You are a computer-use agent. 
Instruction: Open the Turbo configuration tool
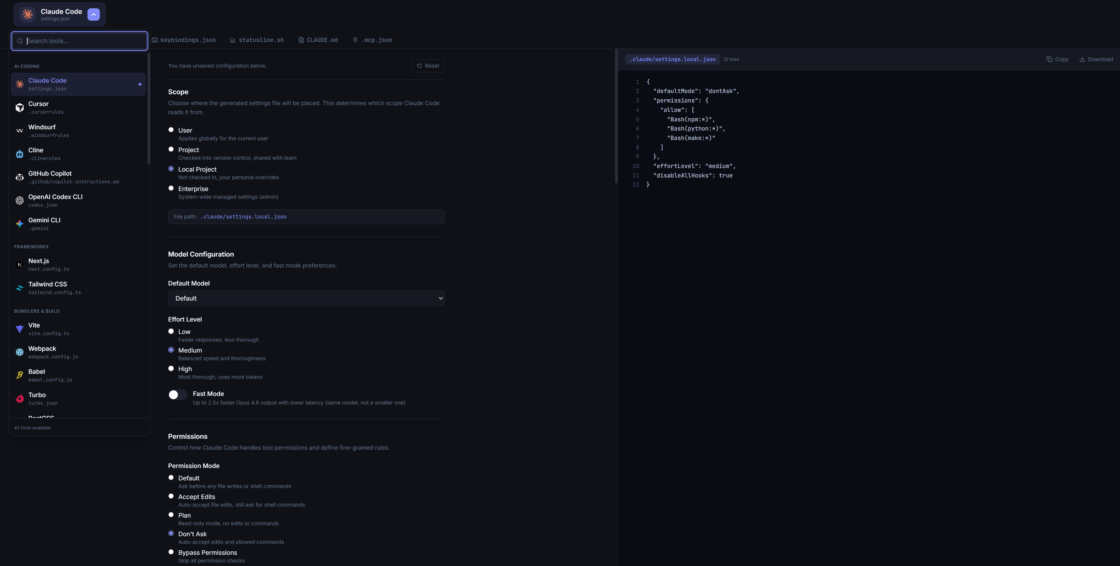point(78,398)
